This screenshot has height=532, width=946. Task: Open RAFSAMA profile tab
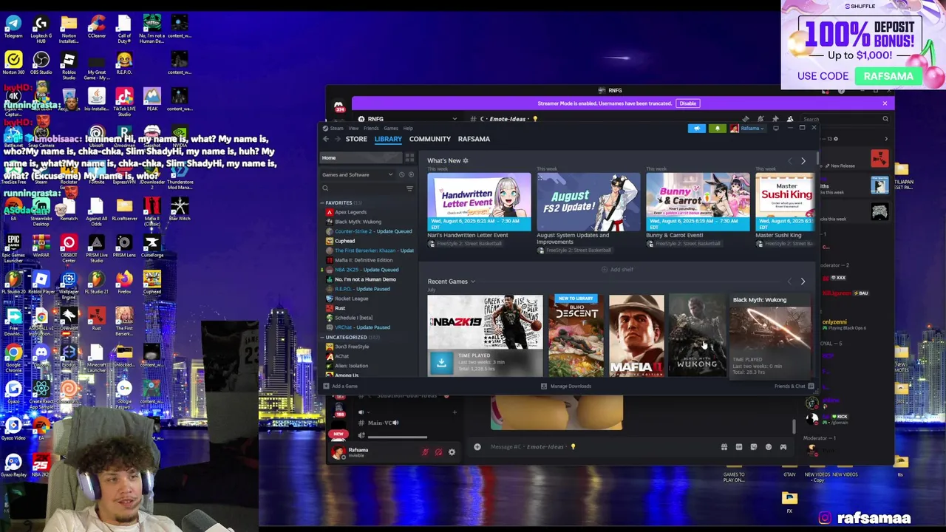(x=474, y=139)
